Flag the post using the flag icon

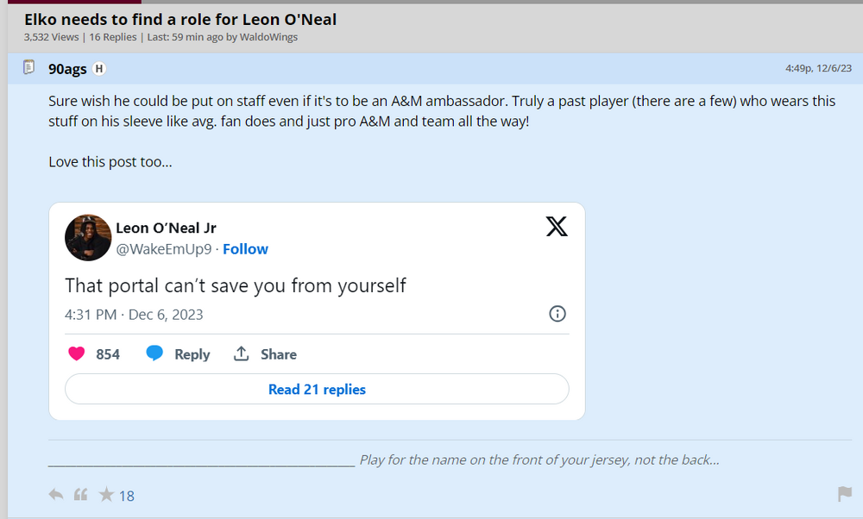(x=847, y=494)
